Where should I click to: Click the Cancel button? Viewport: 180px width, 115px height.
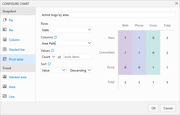[168, 108]
